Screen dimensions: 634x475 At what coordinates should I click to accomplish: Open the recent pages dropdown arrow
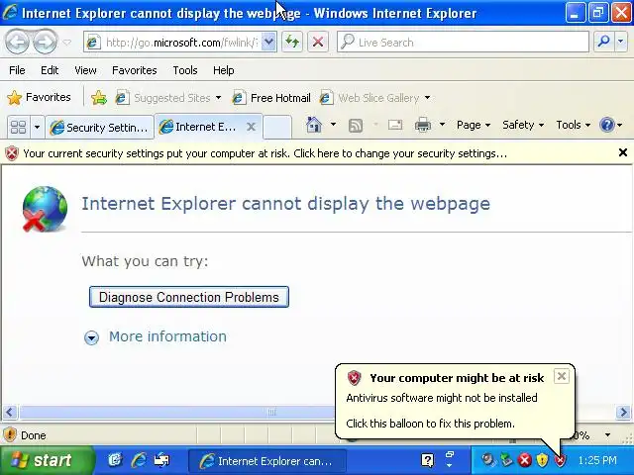click(67, 42)
